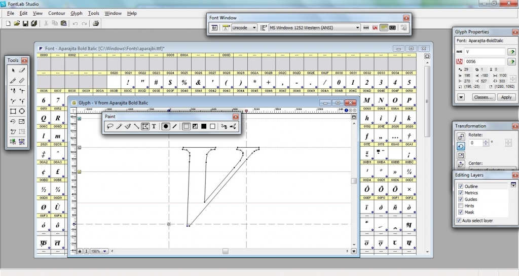Viewport: 519px width, 276px height.
Task: Pick the Knife tool in Tools panel
Action: tap(13, 80)
